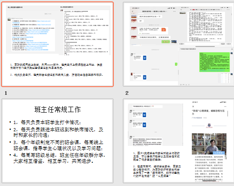The image size is (234, 186).
Task: Click the upper blue Word icon in slide 2
Action: point(145,58)
